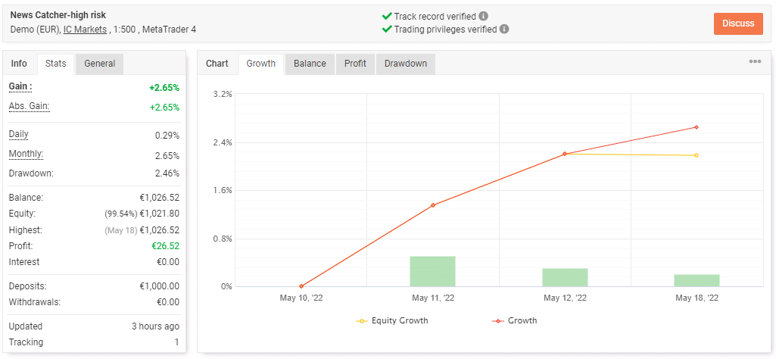Click the Gain label link

20,87
